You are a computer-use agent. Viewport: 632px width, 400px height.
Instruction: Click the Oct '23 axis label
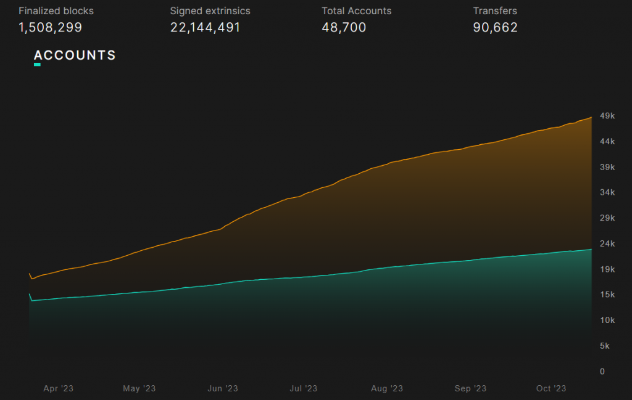click(x=551, y=388)
